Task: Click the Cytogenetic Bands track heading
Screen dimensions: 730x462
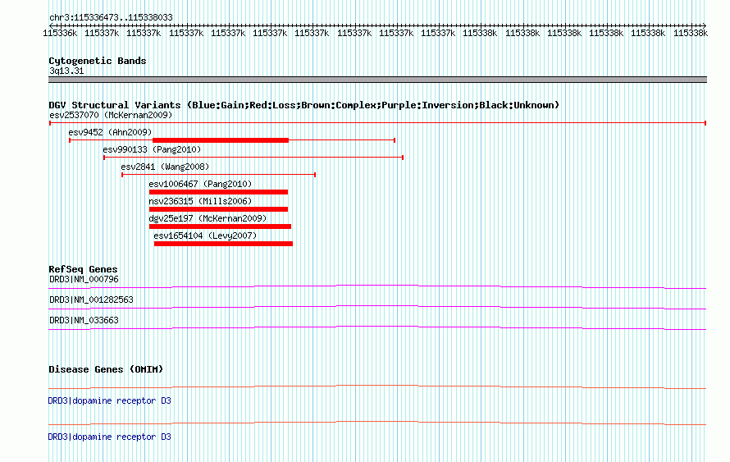Action: pyautogui.click(x=98, y=61)
